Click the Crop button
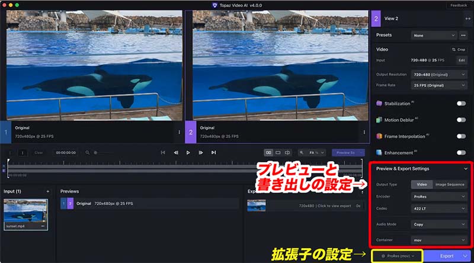This screenshot has height=263, width=474. (x=459, y=49)
